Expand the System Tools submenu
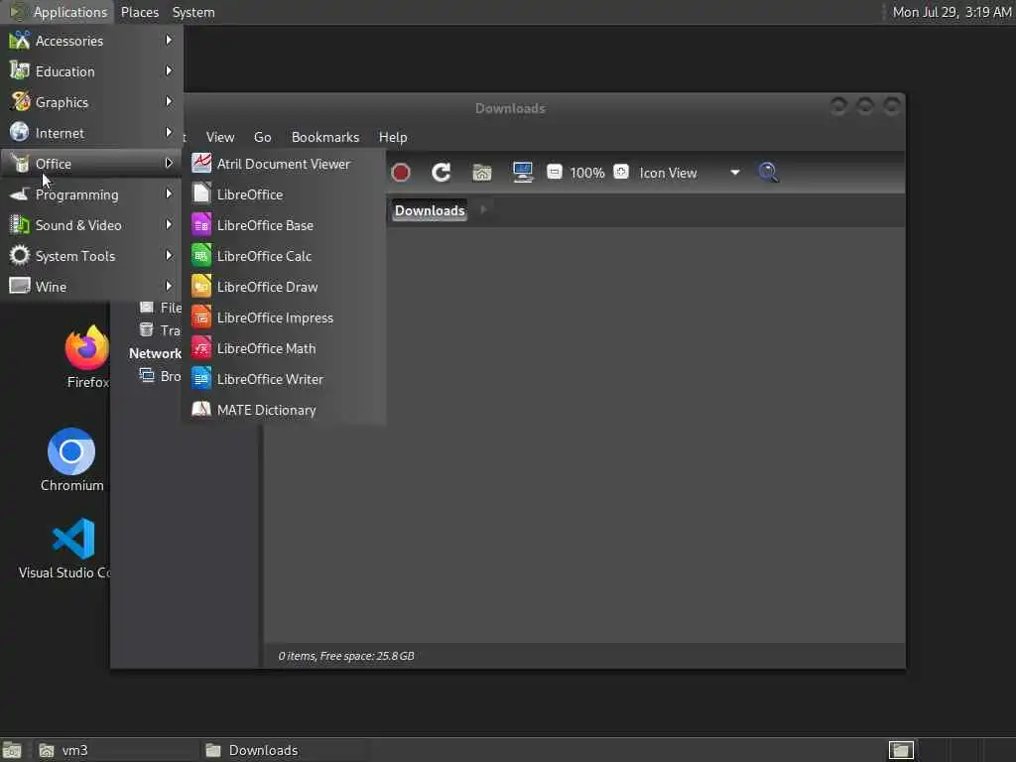This screenshot has height=762, width=1016. pos(91,256)
